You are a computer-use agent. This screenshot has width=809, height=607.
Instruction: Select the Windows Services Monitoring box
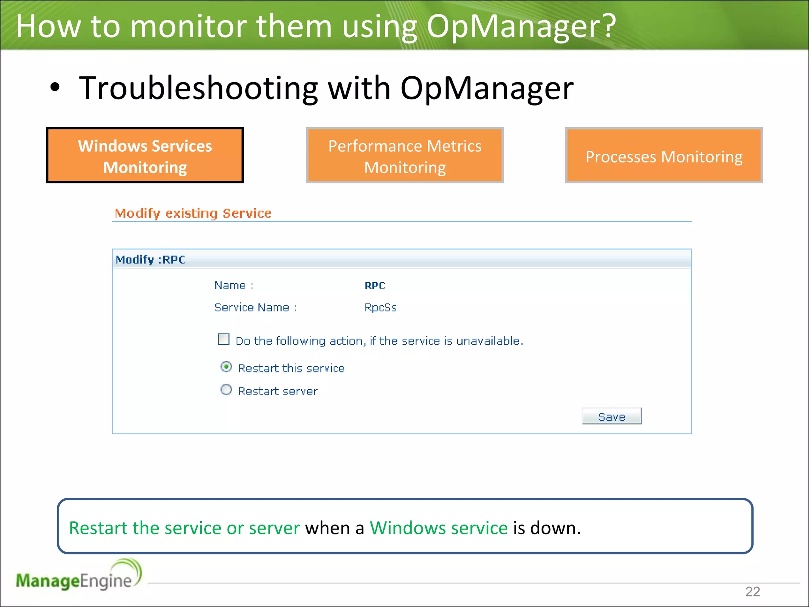point(145,155)
